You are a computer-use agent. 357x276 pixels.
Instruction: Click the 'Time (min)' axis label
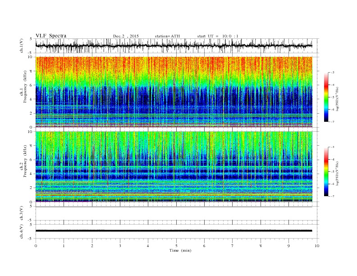(x=180, y=250)
